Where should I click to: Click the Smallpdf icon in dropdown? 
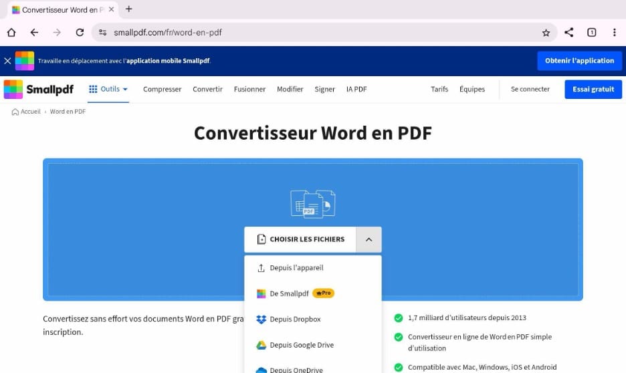pos(261,294)
